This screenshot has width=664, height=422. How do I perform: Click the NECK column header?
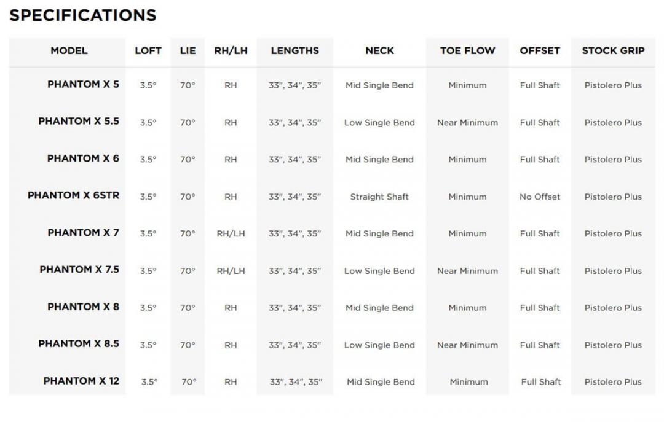[379, 51]
